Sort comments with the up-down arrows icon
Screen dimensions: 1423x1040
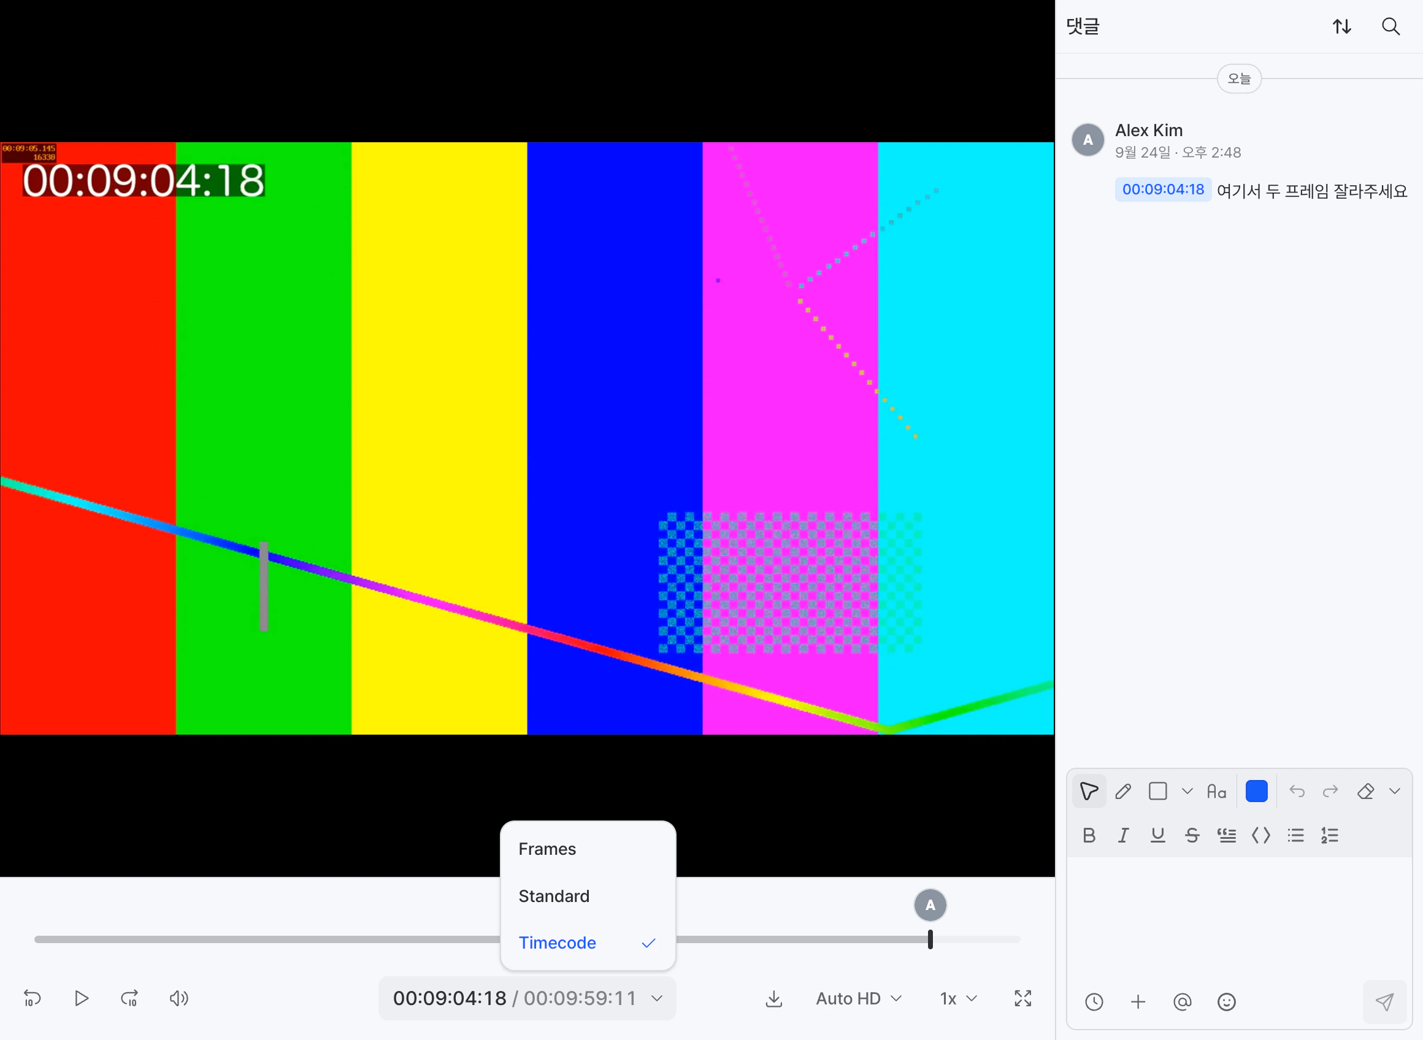1342,26
